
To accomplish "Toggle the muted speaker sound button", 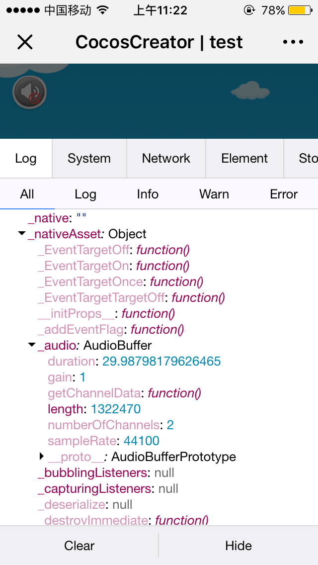I will (x=30, y=93).
